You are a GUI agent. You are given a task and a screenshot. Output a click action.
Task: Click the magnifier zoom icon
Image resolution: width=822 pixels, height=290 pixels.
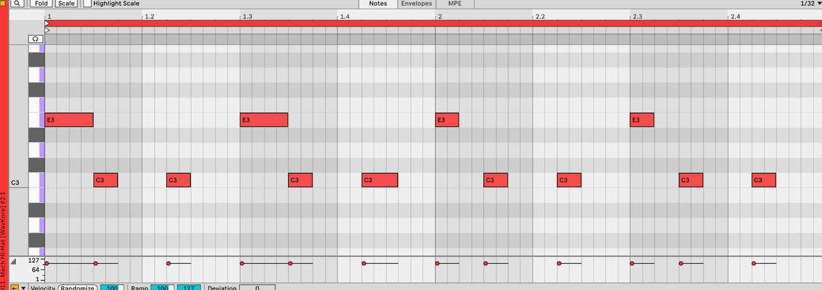tap(17, 3)
